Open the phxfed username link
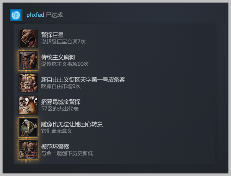The width and height of the screenshot is (231, 176). [35, 15]
